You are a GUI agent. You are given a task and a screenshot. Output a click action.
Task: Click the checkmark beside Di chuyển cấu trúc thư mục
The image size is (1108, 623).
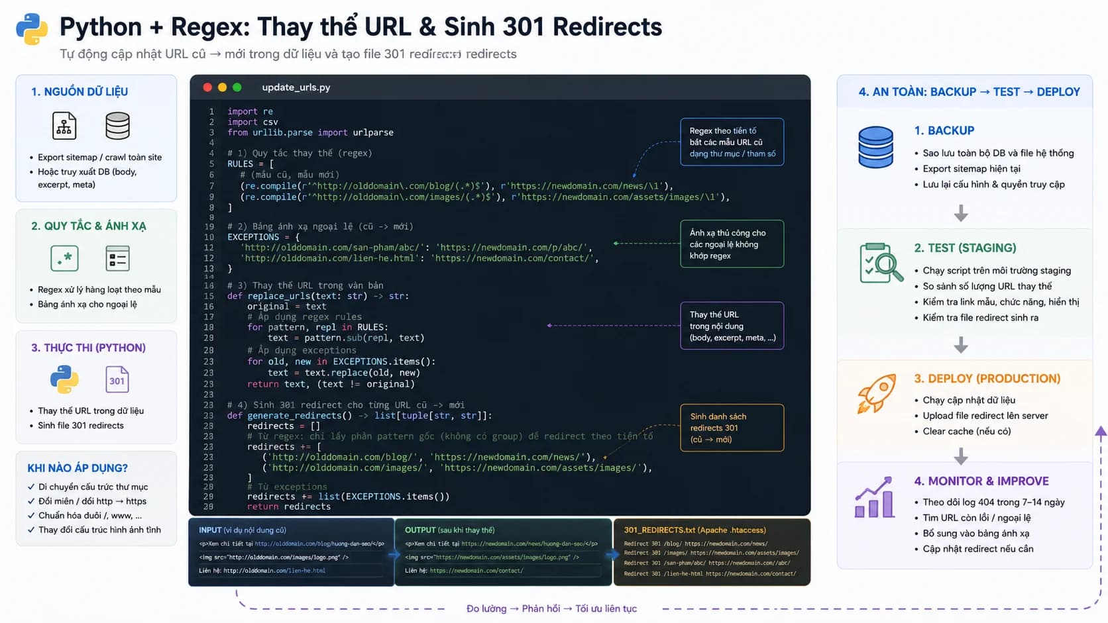(31, 487)
